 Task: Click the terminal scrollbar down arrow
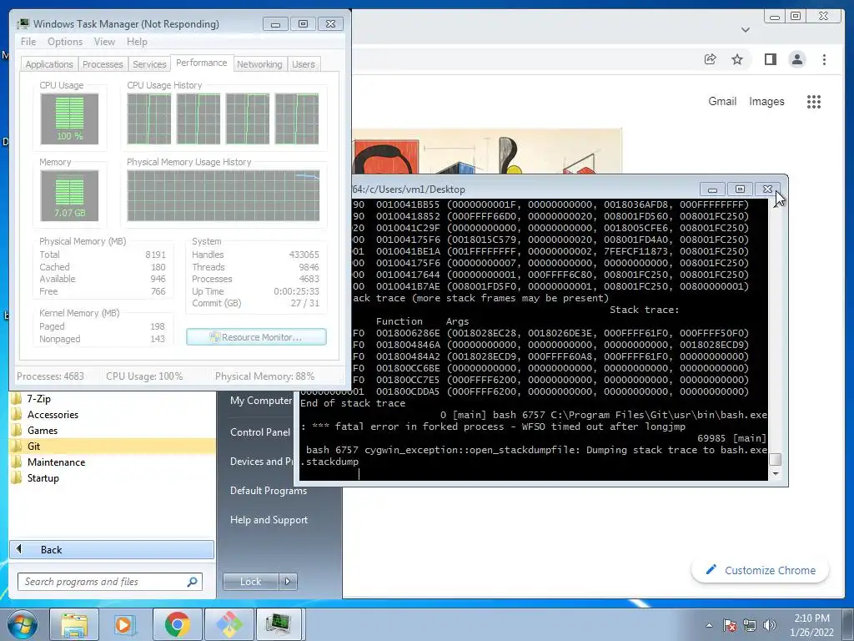(x=775, y=474)
